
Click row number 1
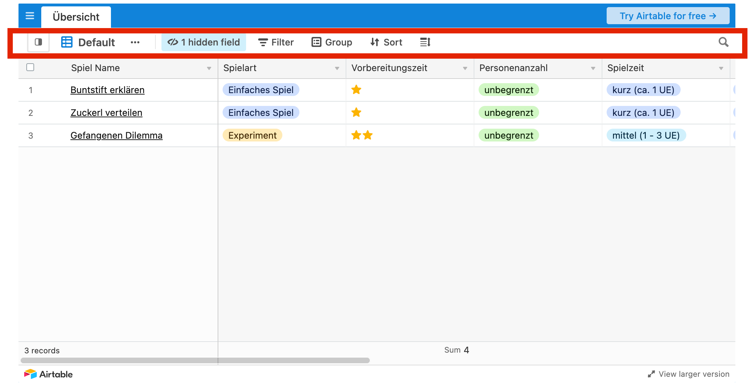point(31,90)
